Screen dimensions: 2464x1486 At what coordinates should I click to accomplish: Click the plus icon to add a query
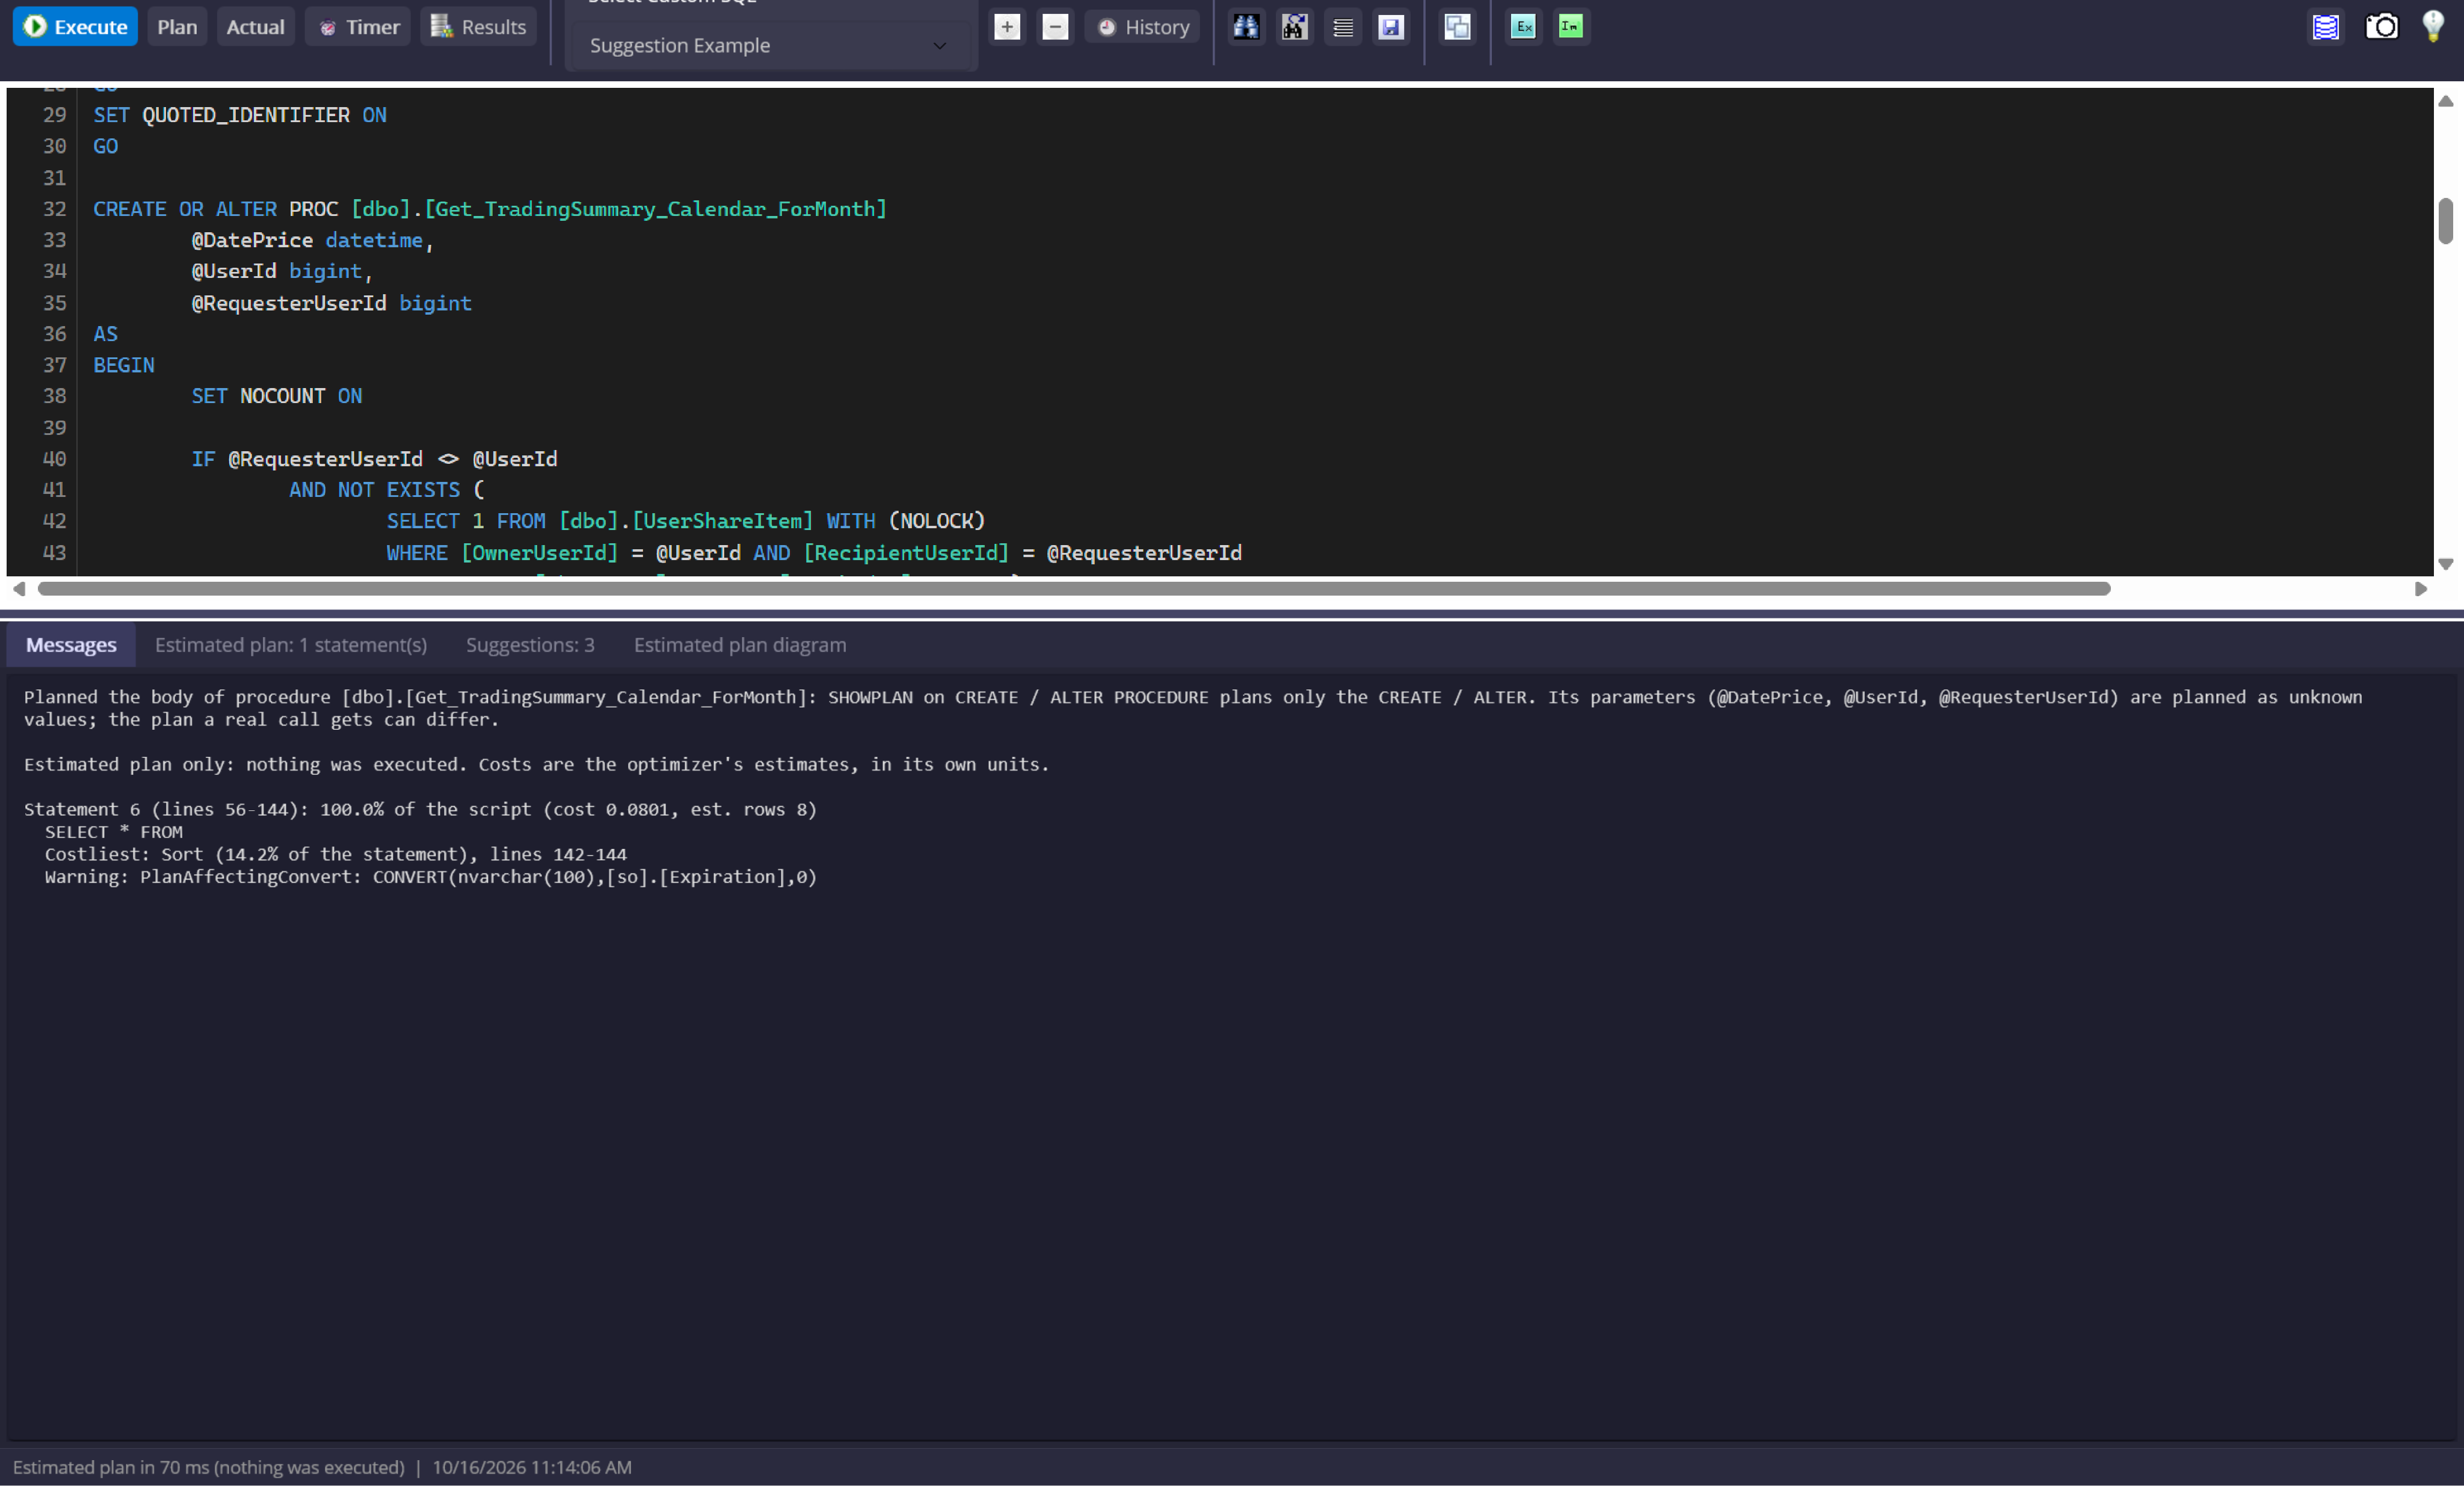(x=1007, y=27)
